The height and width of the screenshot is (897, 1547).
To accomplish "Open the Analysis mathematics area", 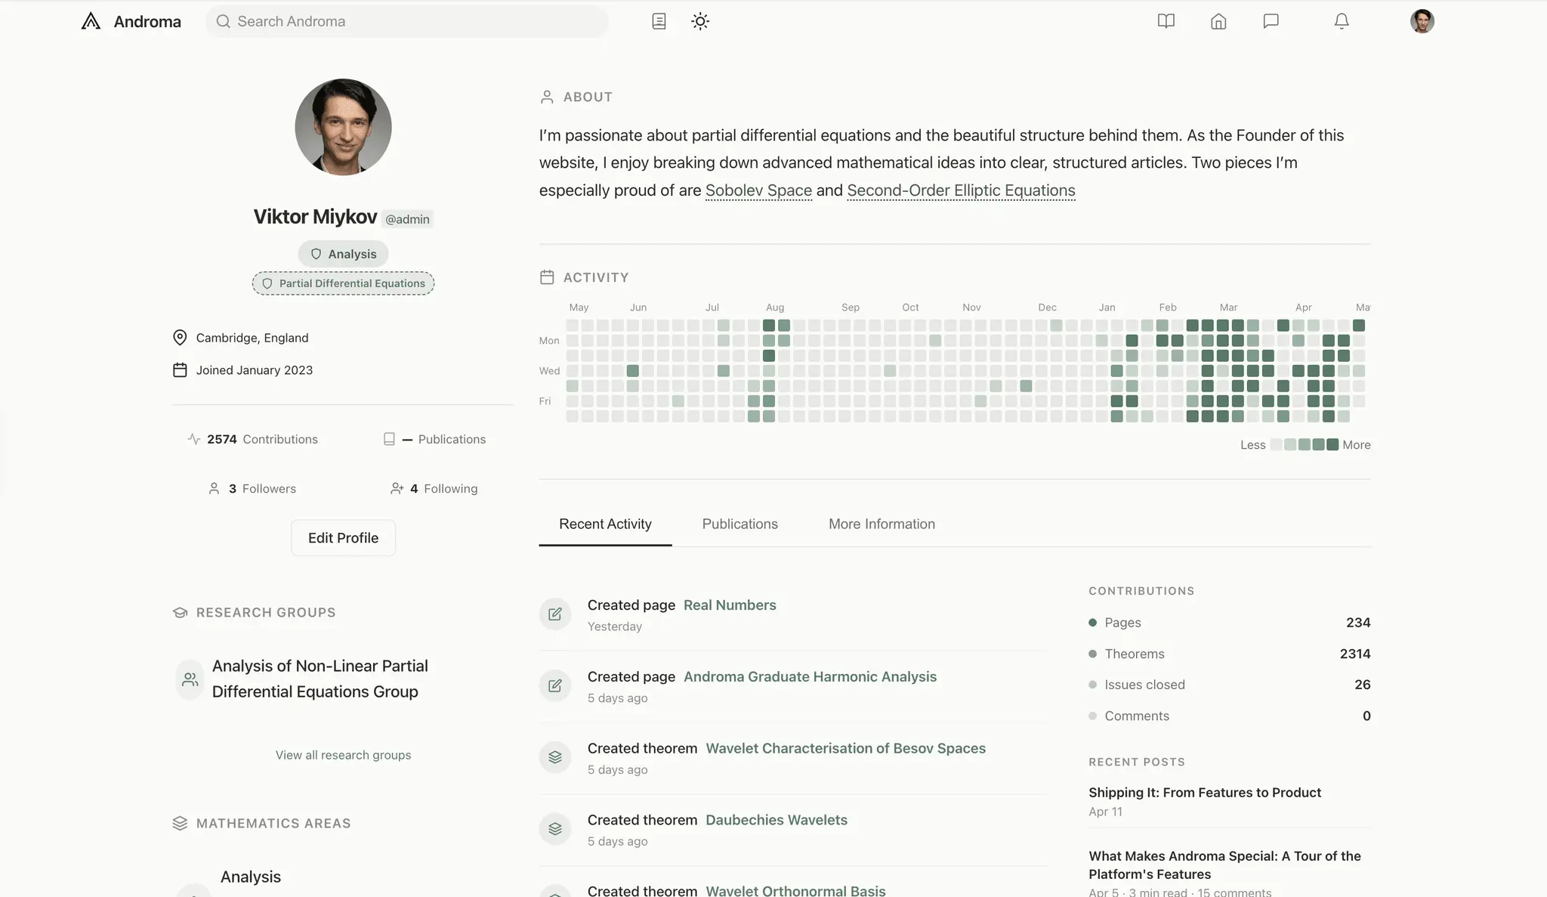I will click(251, 877).
